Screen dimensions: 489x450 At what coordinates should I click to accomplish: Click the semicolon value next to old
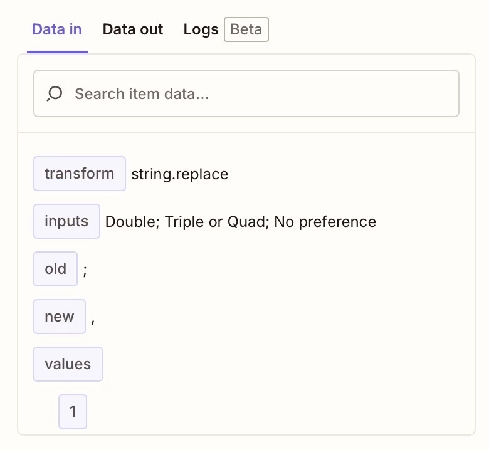(85, 270)
